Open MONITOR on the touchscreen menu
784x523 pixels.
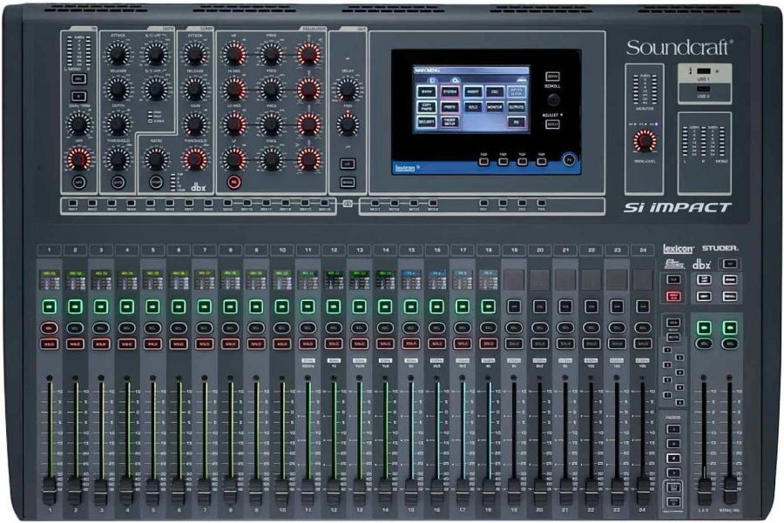coord(495,107)
